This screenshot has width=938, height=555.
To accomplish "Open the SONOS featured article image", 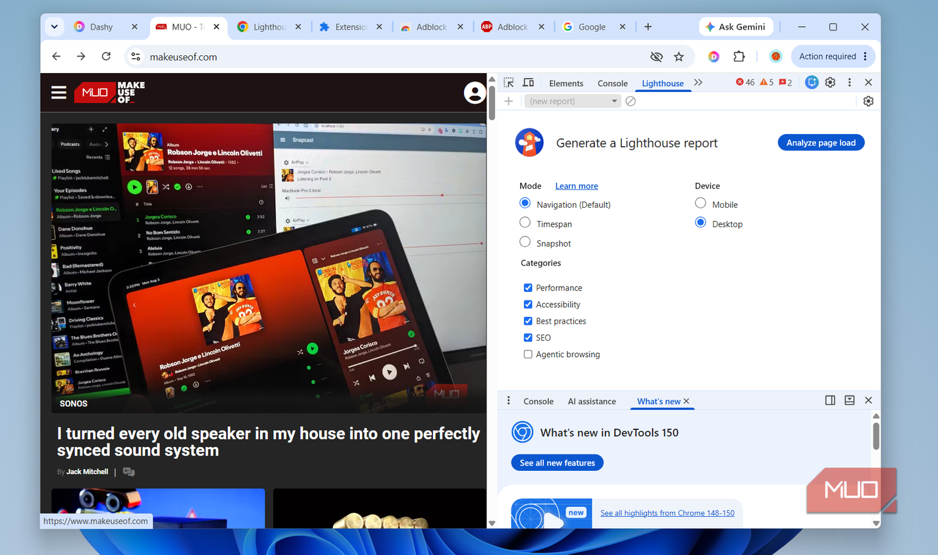I will [x=269, y=268].
